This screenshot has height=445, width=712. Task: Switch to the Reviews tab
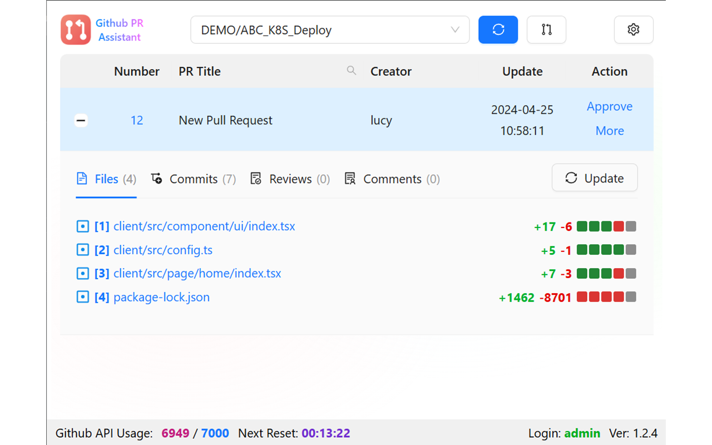pos(290,179)
